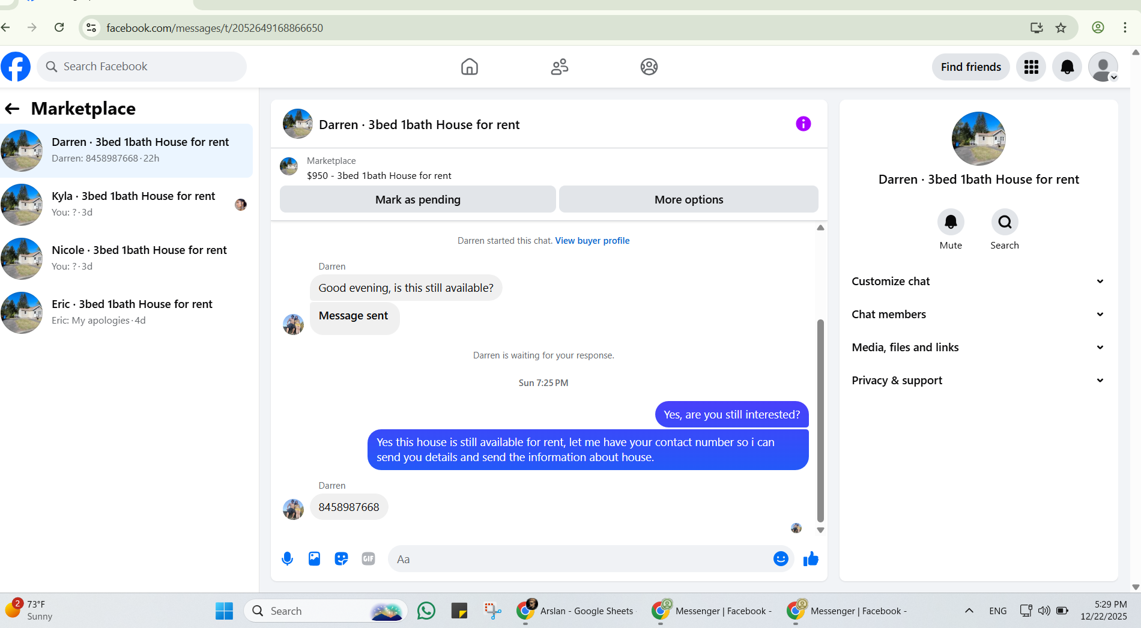Open Darren's conversation in Marketplace list

(126, 151)
